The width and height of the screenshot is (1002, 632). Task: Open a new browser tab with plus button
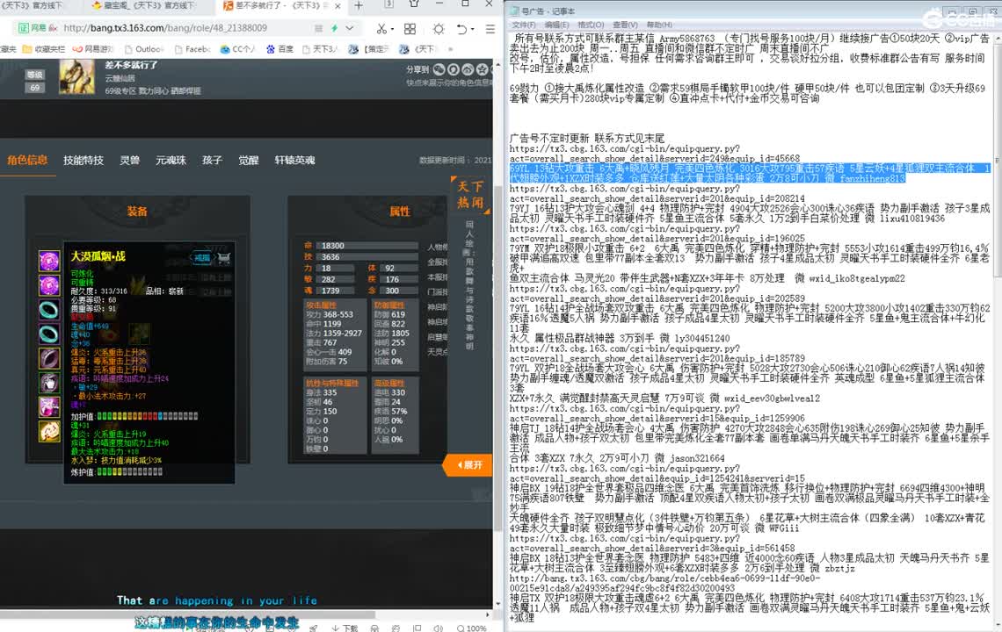[359, 7]
